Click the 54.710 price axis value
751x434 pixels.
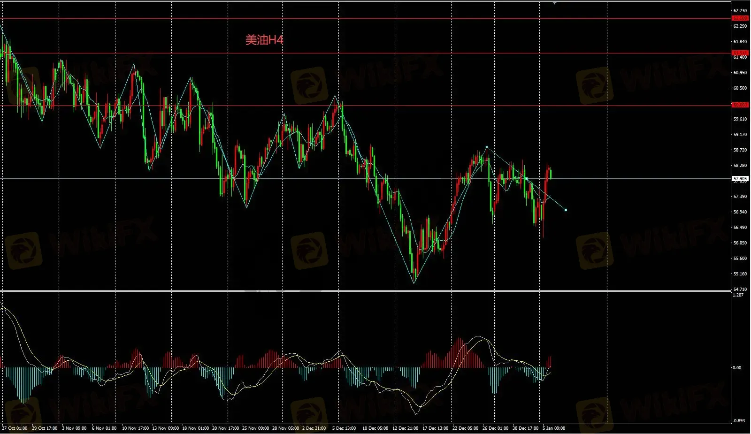click(740, 289)
